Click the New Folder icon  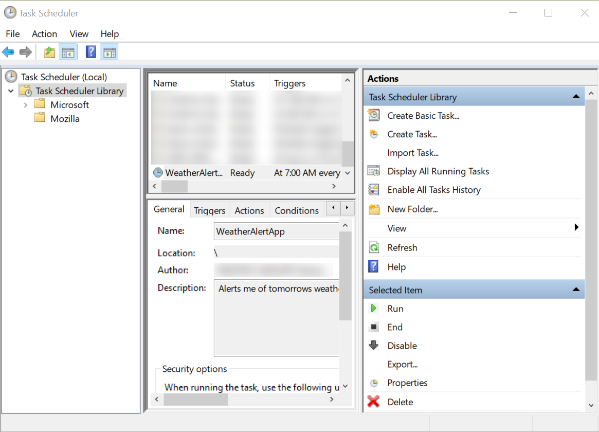tap(374, 209)
